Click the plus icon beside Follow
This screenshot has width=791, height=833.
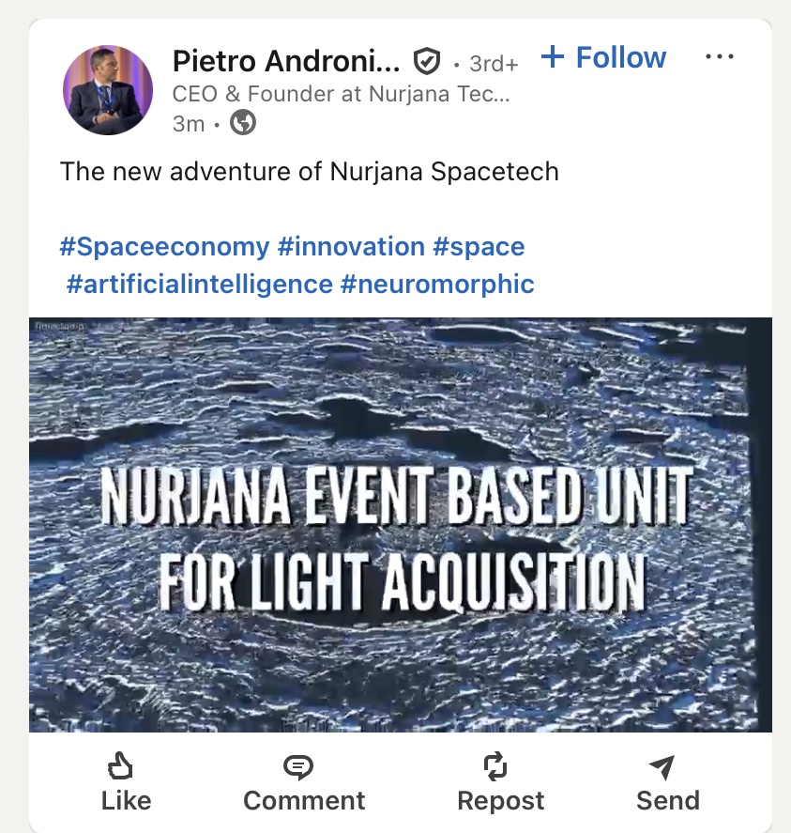tap(553, 57)
